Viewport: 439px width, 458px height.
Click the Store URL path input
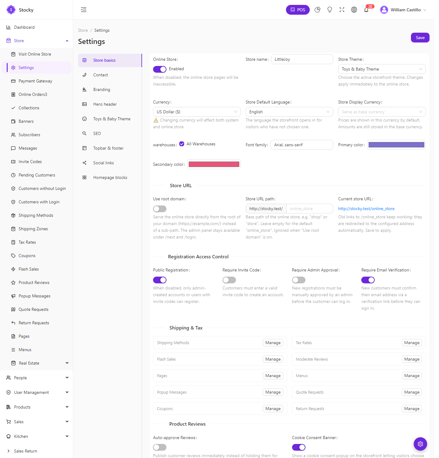pyautogui.click(x=309, y=209)
